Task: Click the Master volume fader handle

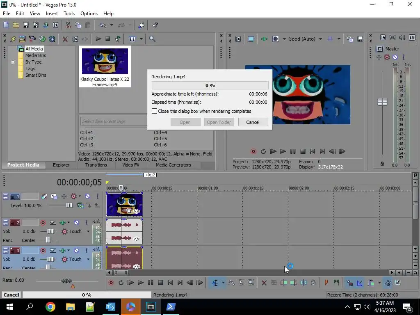Action: [382, 102]
